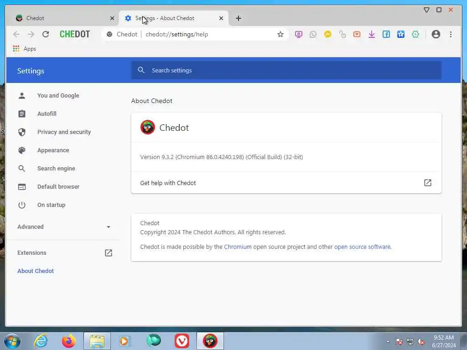467x350 pixels.
Task: Open the Windows Start button
Action: [x=12, y=341]
